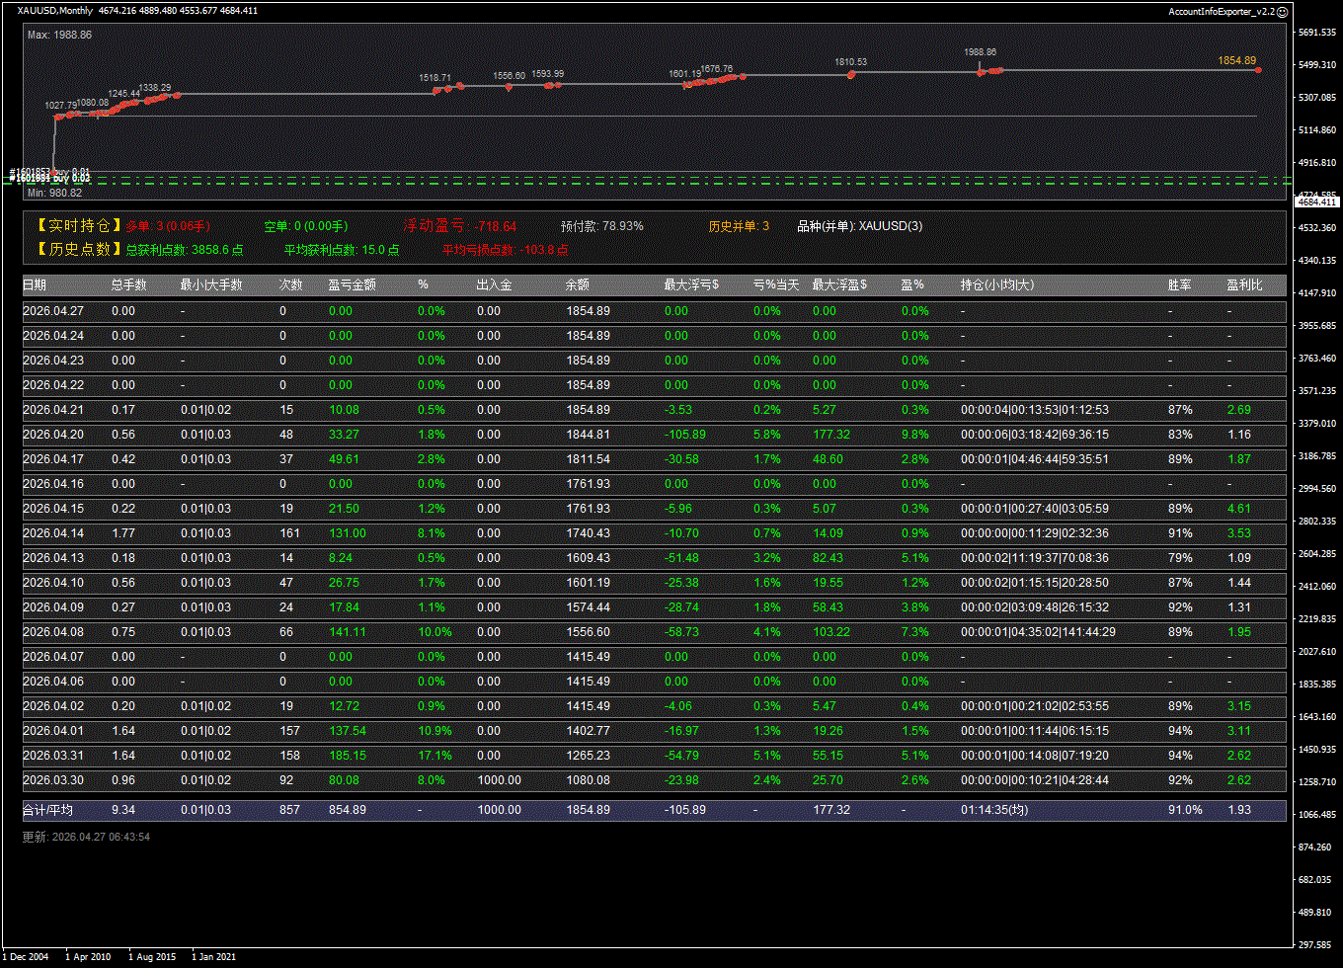Click the 1556.60 equity curve marker
This screenshot has width=1343, height=968.
coord(509,87)
